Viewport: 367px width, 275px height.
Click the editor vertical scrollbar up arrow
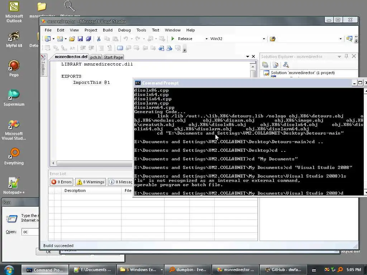point(253,66)
